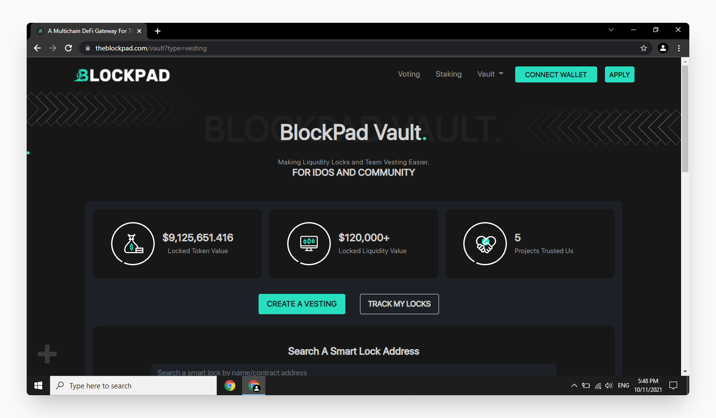Viewport: 716px width, 418px height.
Task: Expand the Vault dropdown in the navbar
Action: pos(490,74)
